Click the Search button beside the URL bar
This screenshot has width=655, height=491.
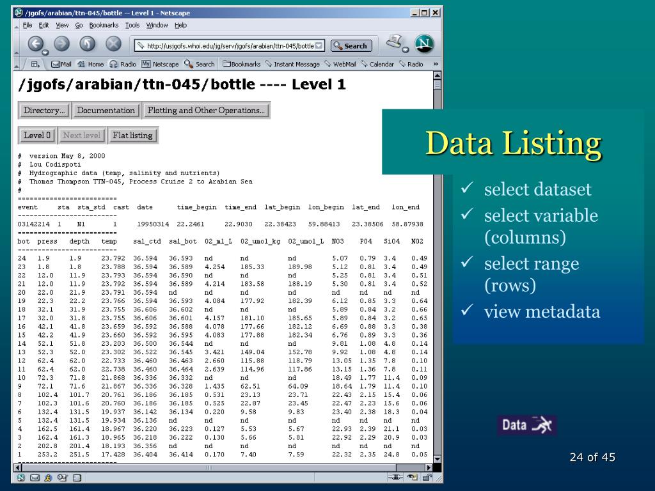351,46
